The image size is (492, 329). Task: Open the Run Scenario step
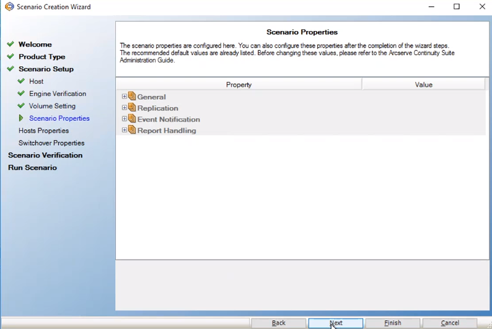click(32, 167)
